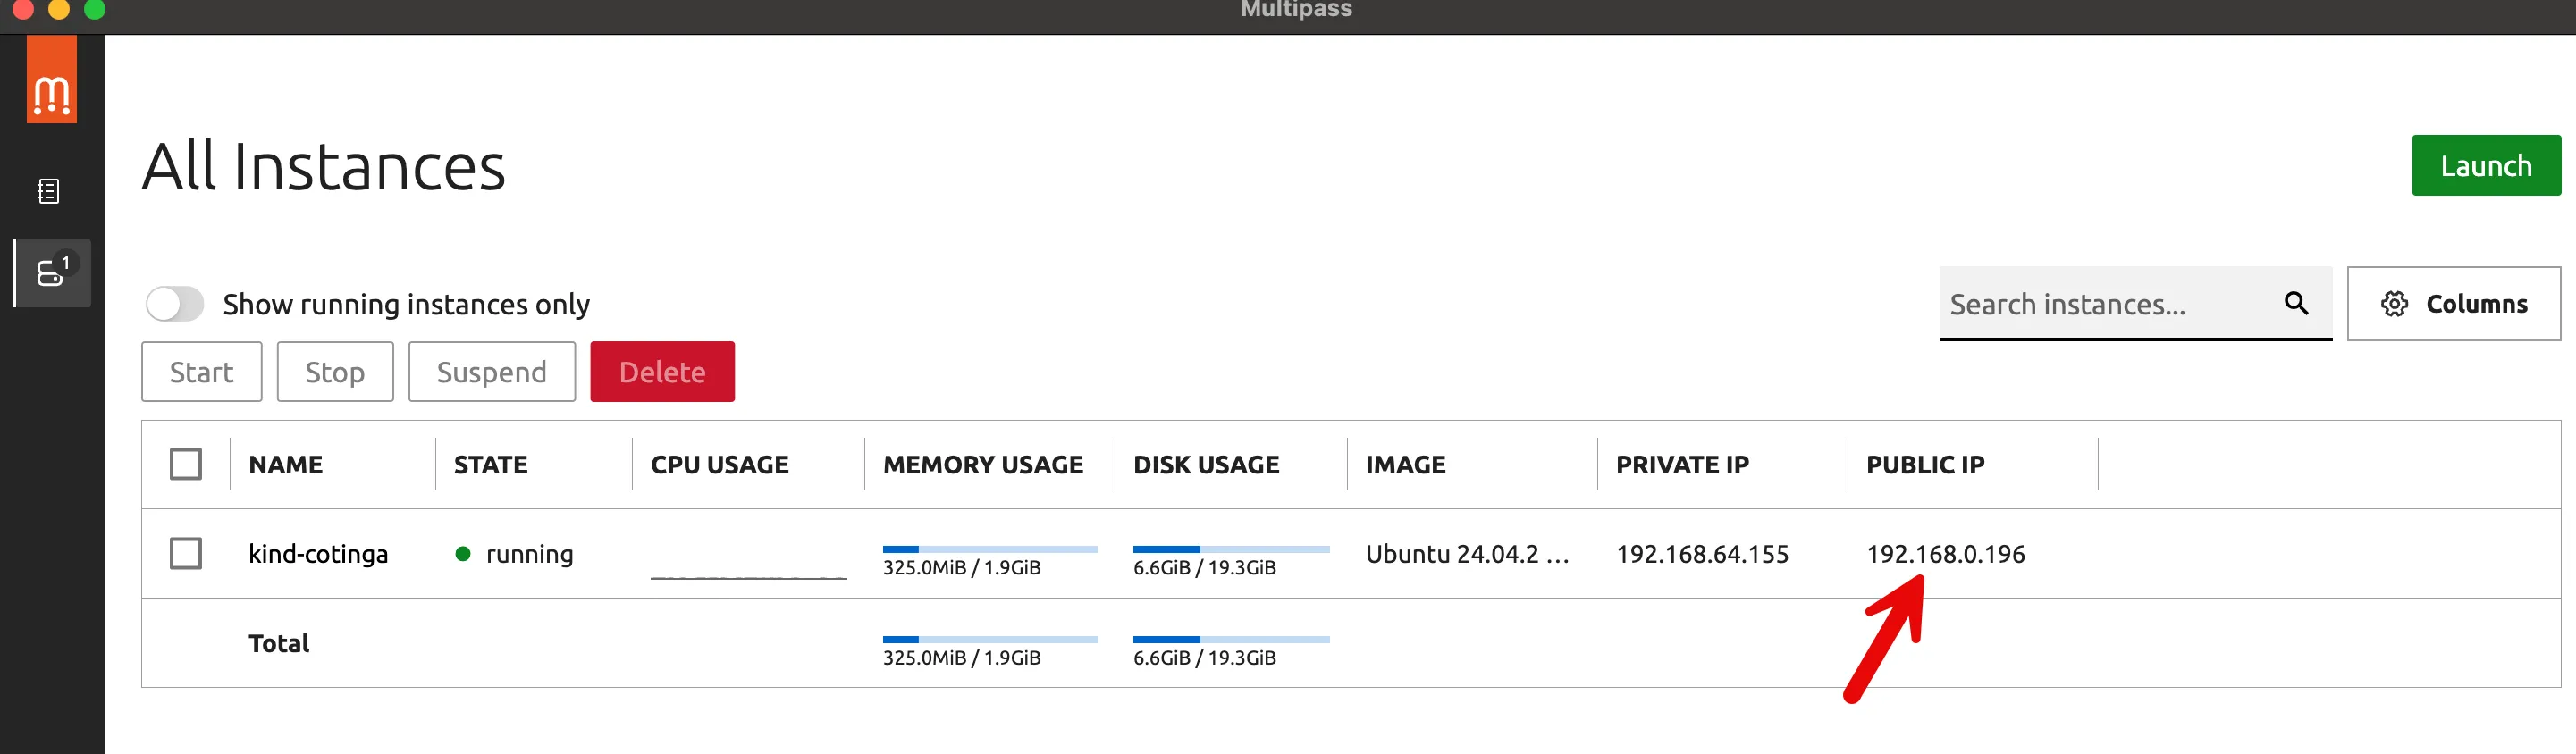
Task: Click the Multipass logo icon
Action: pyautogui.click(x=51, y=80)
